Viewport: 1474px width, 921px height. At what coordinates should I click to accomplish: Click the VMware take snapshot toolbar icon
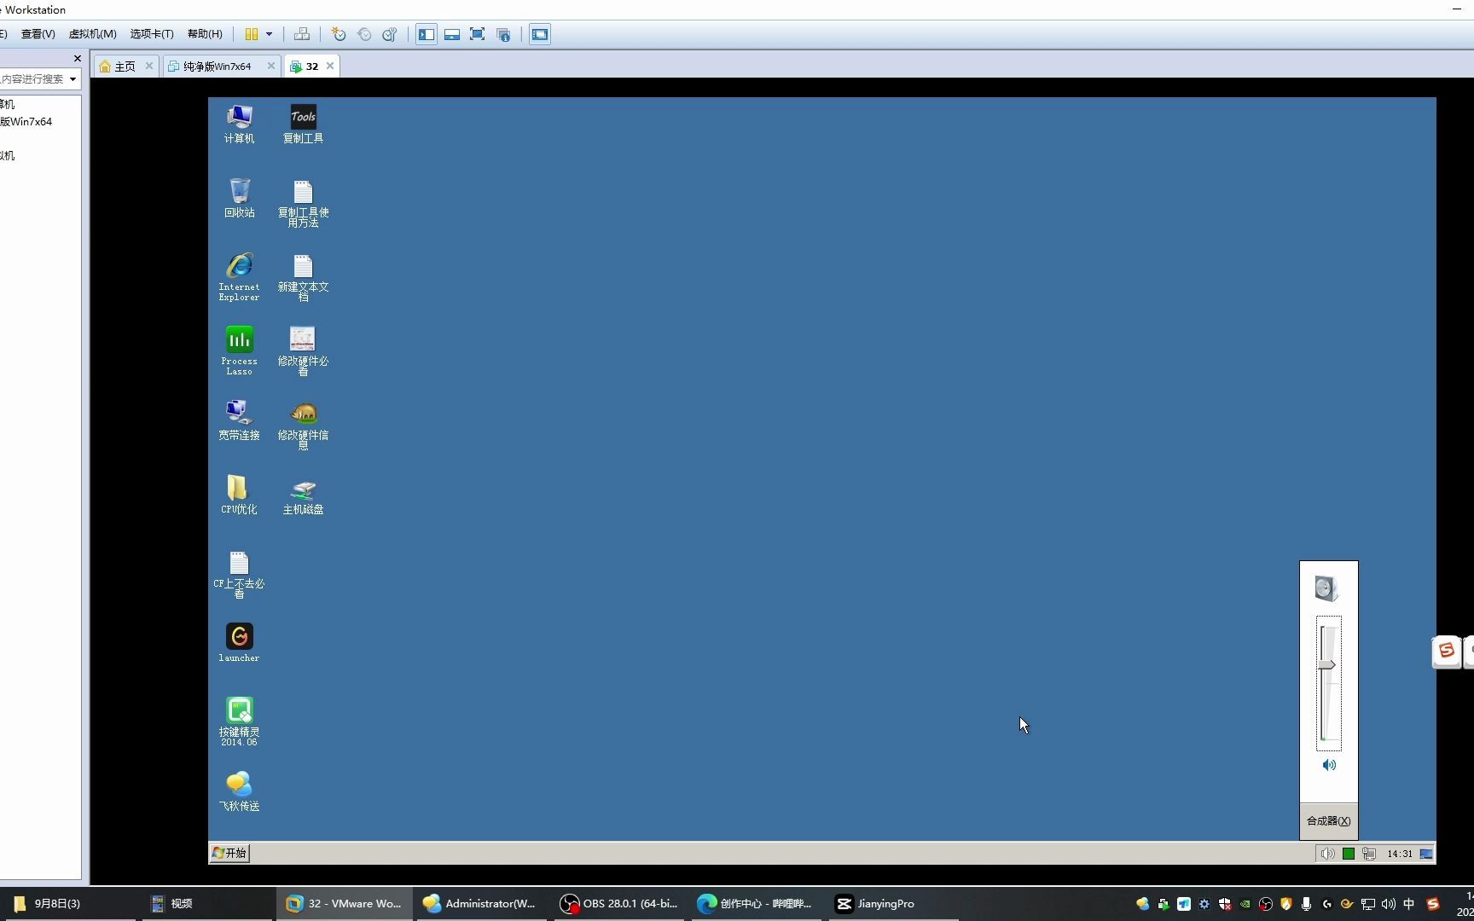[339, 34]
